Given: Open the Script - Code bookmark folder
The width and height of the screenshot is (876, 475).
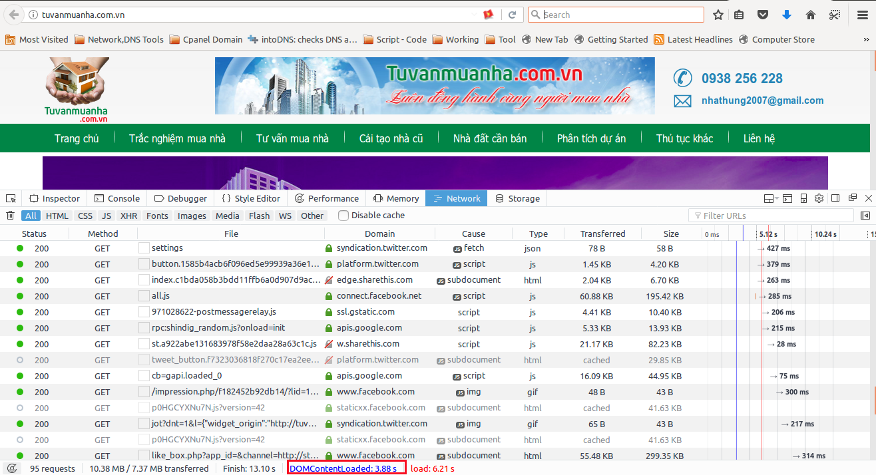Looking at the screenshot, I should [x=395, y=39].
